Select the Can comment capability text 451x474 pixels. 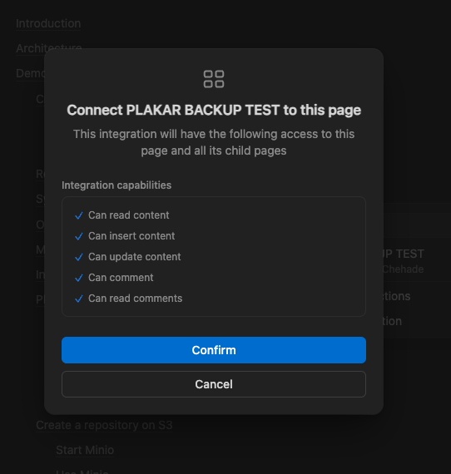121,278
